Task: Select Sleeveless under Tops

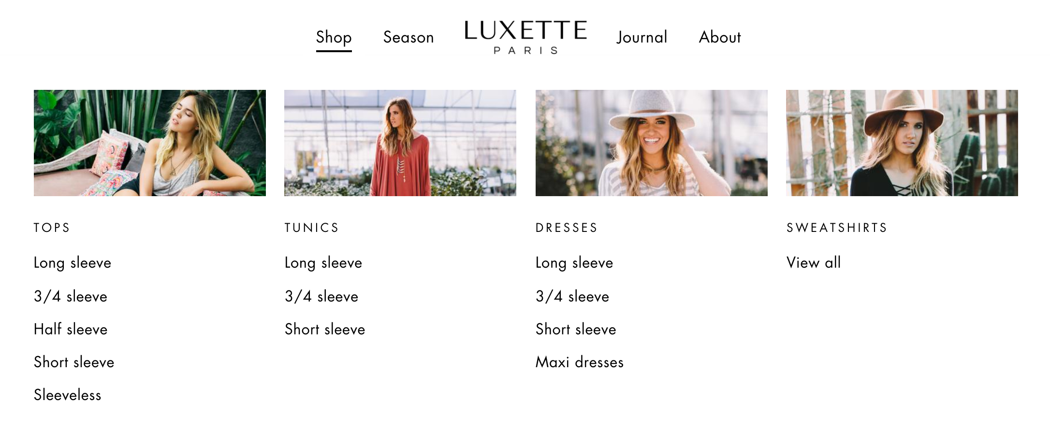Action: point(67,395)
